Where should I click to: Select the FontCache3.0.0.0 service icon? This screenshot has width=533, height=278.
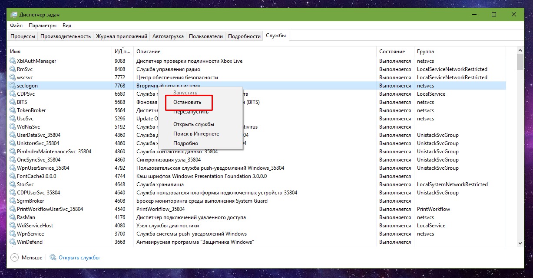pyautogui.click(x=13, y=176)
